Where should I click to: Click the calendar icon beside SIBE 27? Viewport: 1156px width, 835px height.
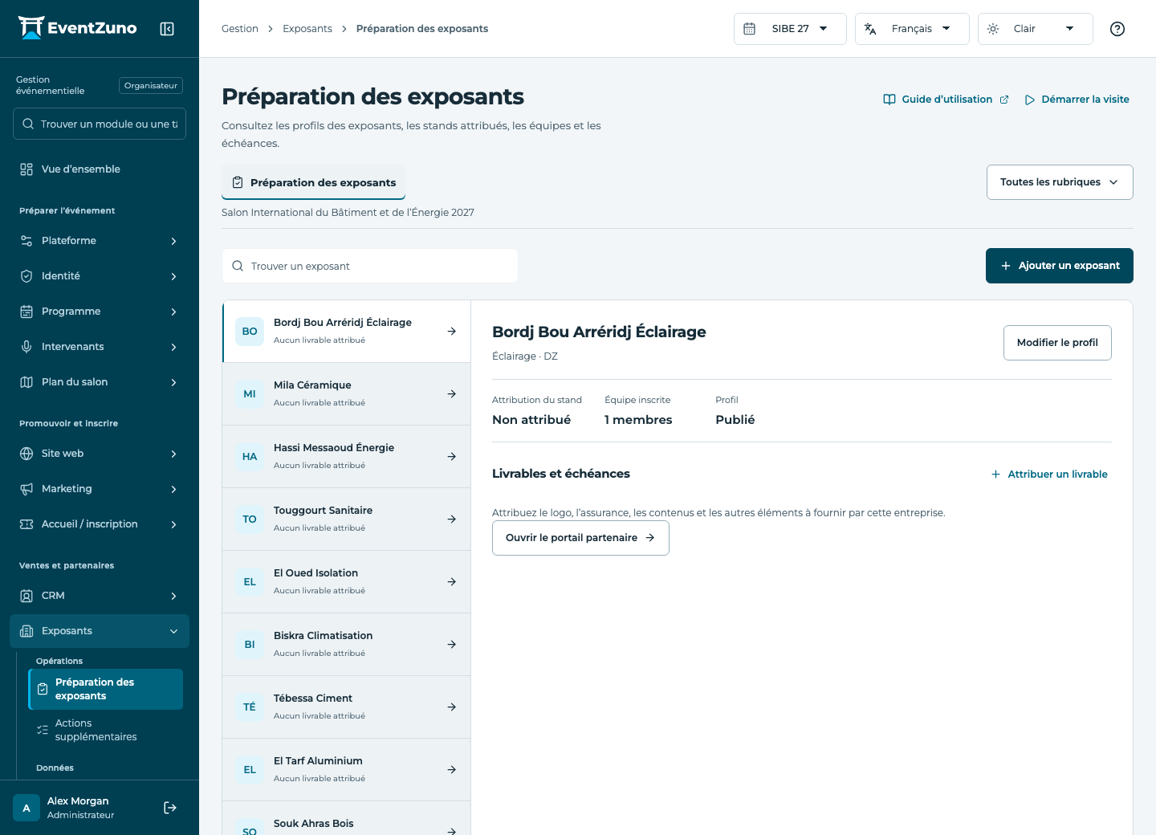coord(750,29)
